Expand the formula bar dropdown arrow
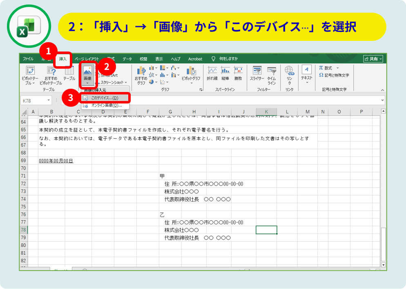 382,100
